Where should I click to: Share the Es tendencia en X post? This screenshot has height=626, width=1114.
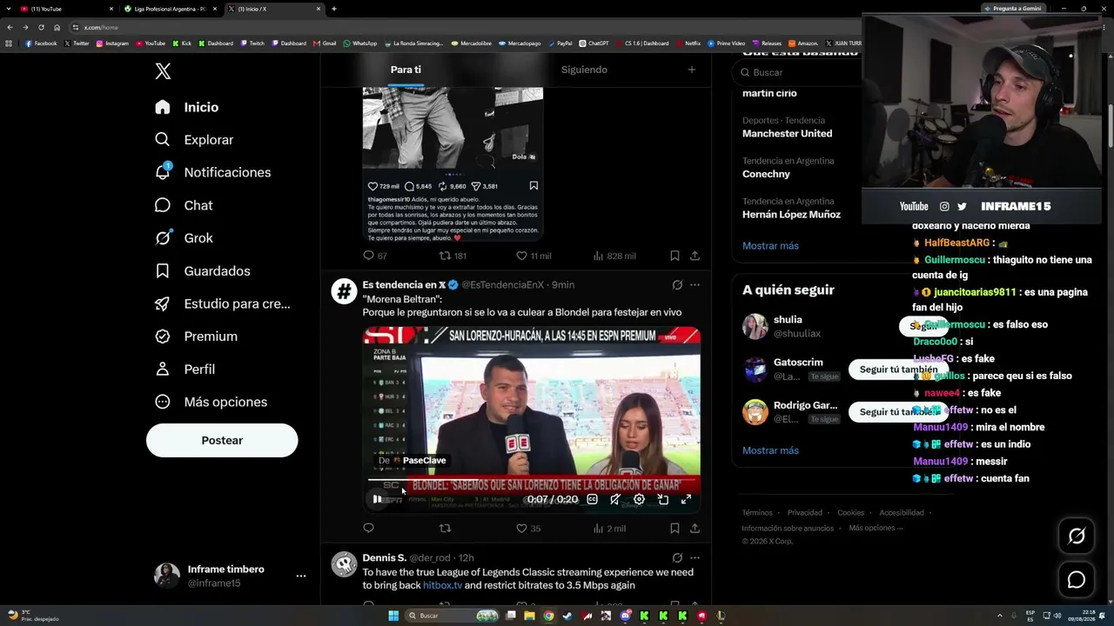pos(695,528)
